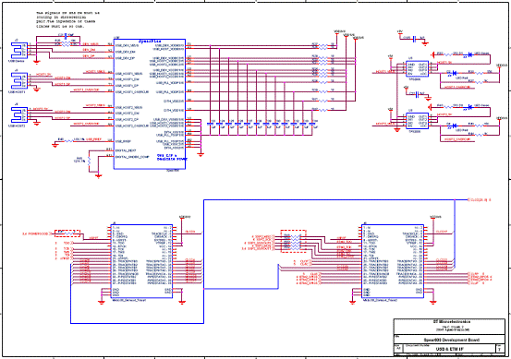Click the right Mictor38 trace connector block
This screenshot has width=511, height=359.
point(393,261)
